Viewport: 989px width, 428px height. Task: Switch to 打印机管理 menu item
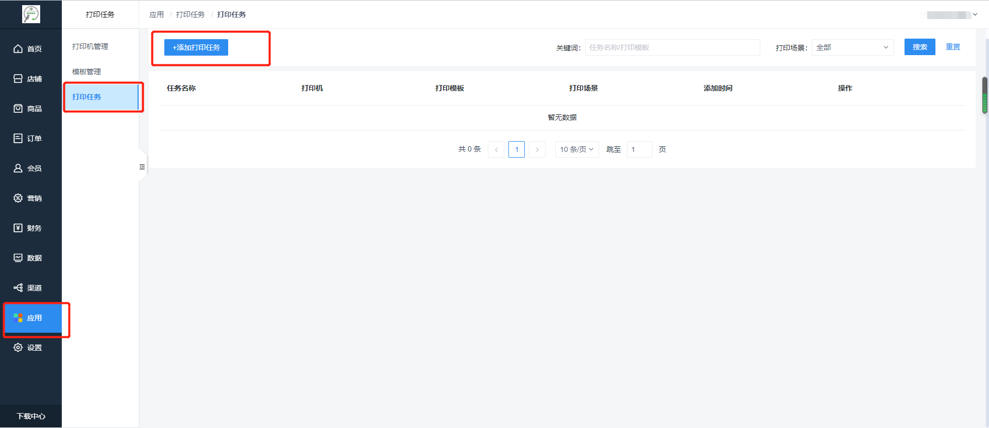coord(90,46)
